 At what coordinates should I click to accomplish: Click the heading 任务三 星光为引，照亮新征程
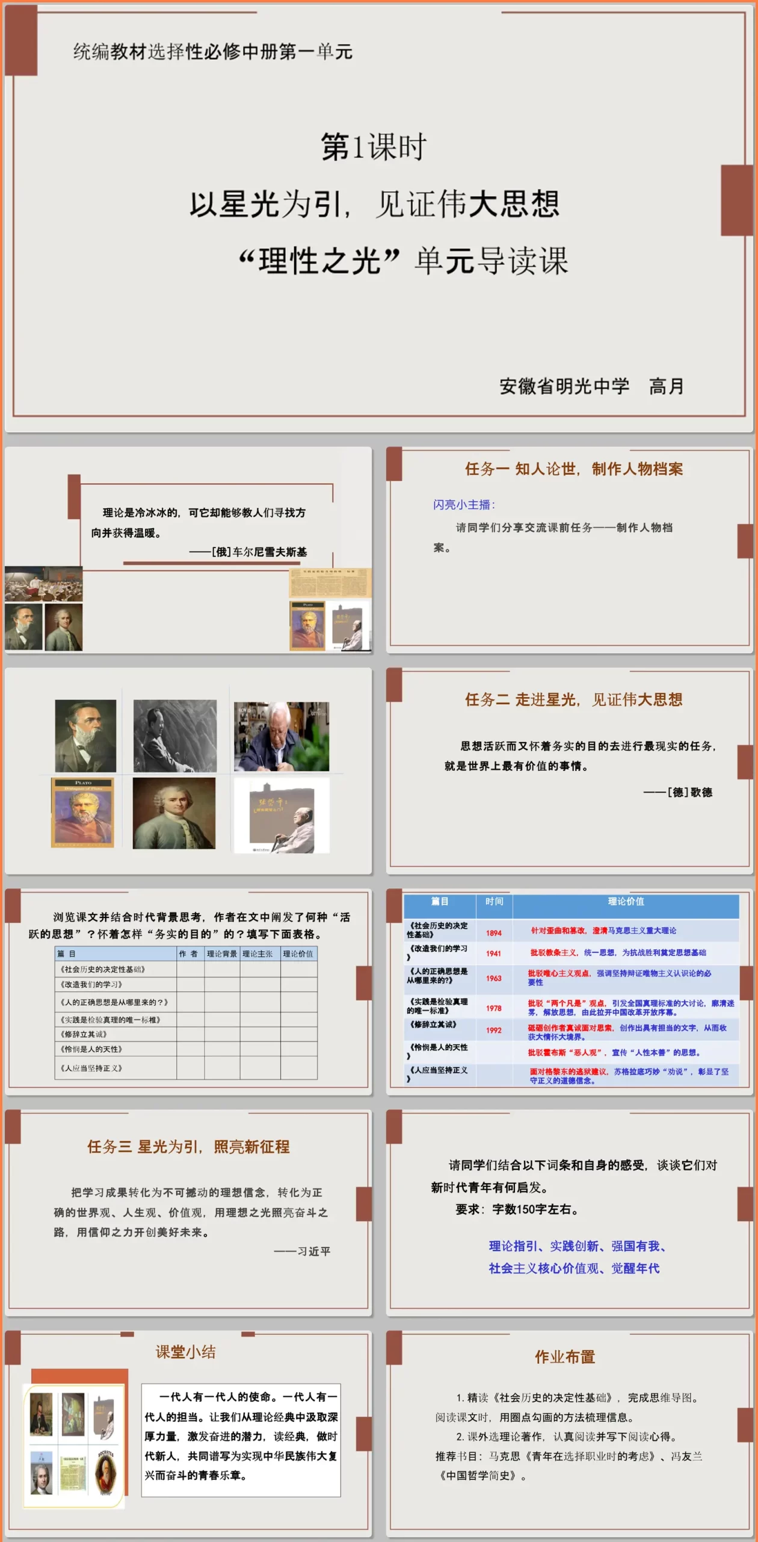coord(188,1146)
